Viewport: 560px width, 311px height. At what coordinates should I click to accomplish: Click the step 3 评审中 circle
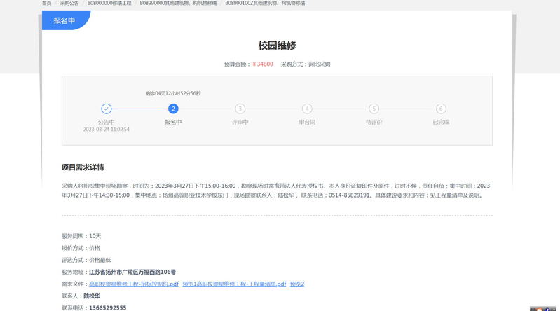tap(240, 109)
